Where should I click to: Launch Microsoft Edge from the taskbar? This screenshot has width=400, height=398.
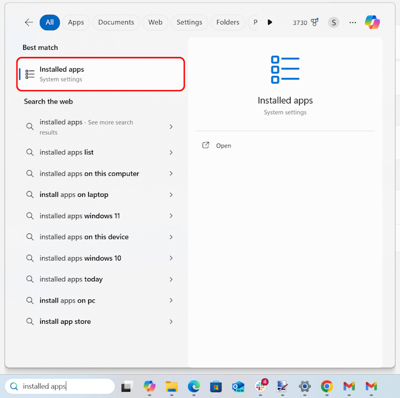coord(194,386)
